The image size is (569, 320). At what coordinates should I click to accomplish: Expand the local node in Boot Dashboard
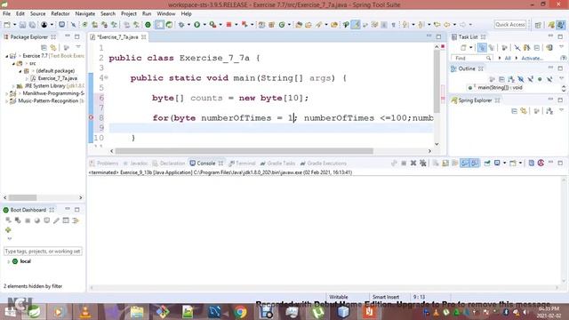point(9,261)
